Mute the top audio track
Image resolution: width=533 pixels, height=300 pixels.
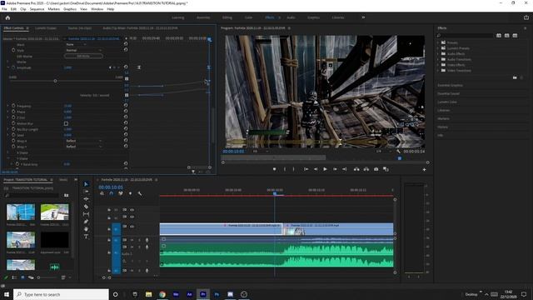132,240
